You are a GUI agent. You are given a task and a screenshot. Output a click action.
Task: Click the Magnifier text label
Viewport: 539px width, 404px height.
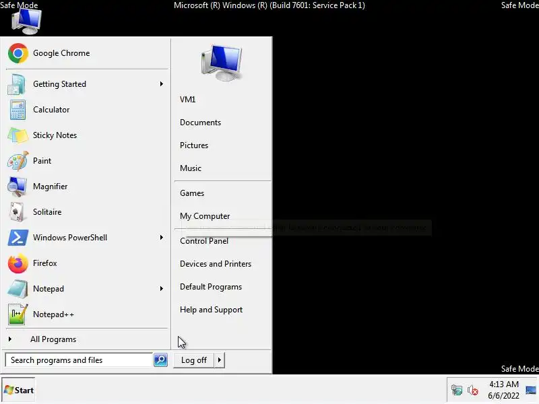[x=51, y=187]
